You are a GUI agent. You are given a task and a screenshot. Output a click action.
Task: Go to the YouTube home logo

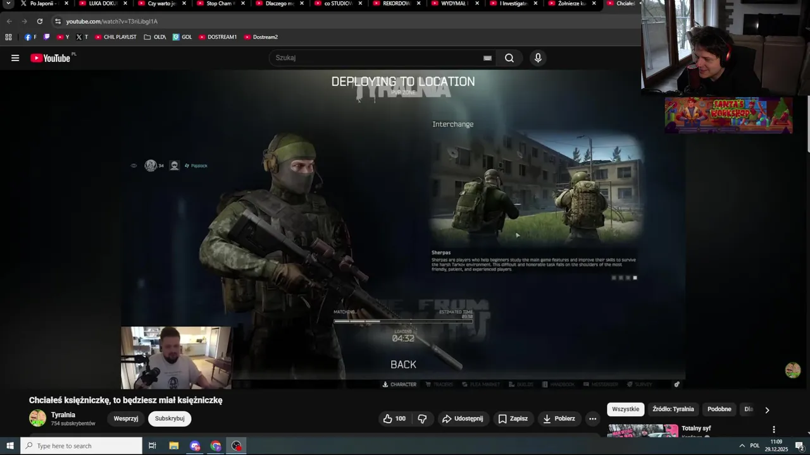tap(51, 58)
